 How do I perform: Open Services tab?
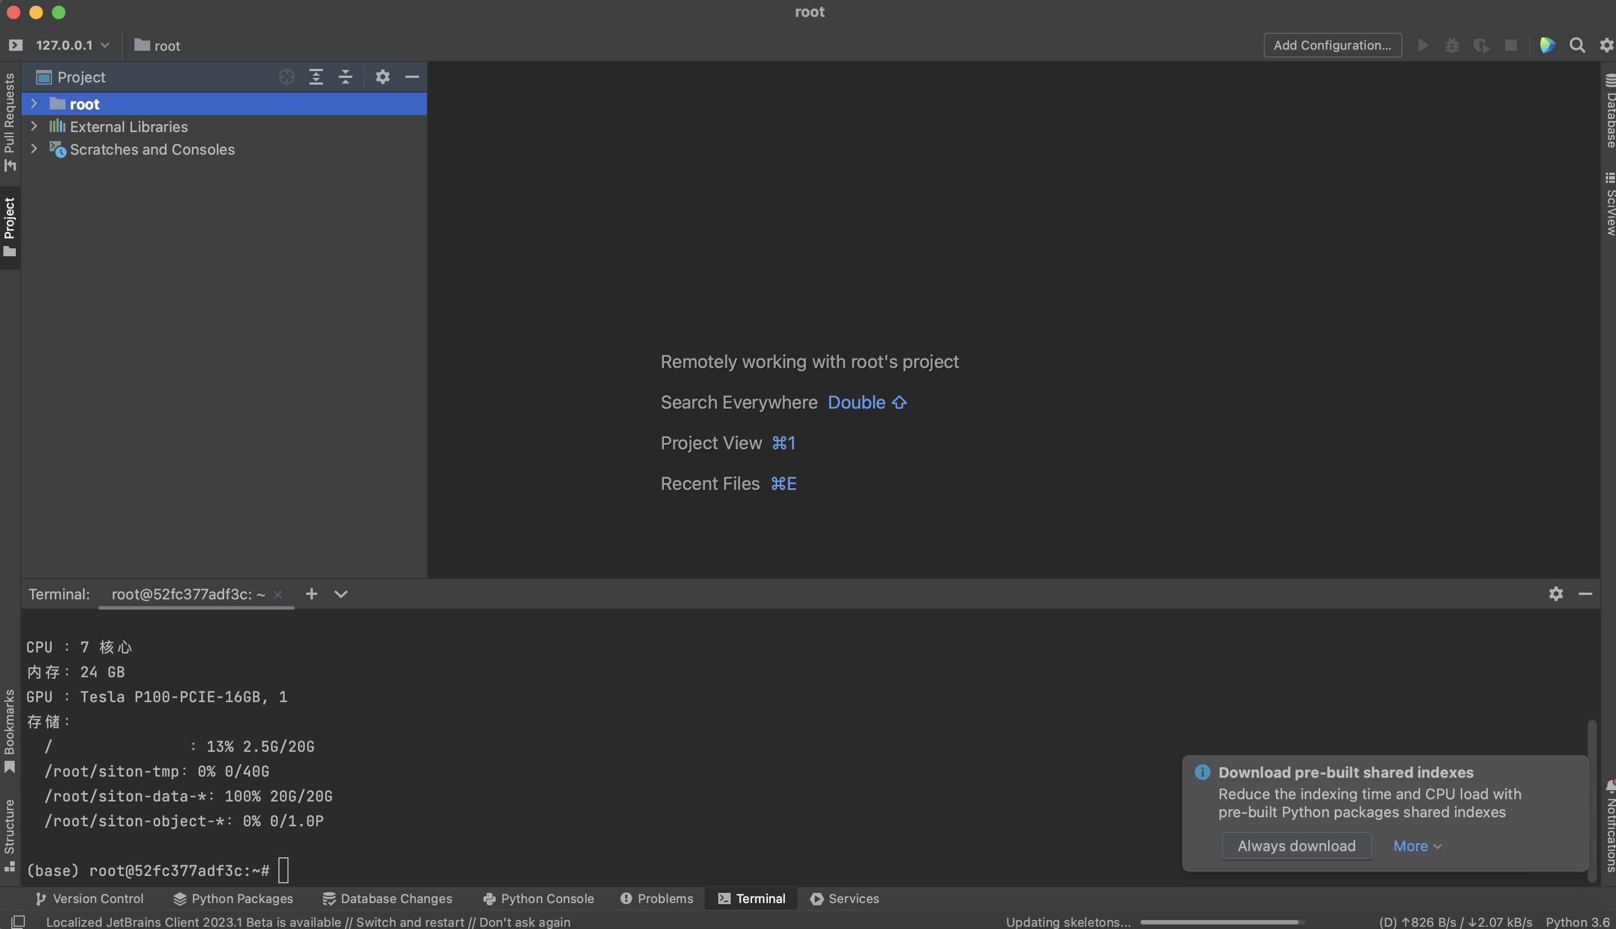pos(844,899)
